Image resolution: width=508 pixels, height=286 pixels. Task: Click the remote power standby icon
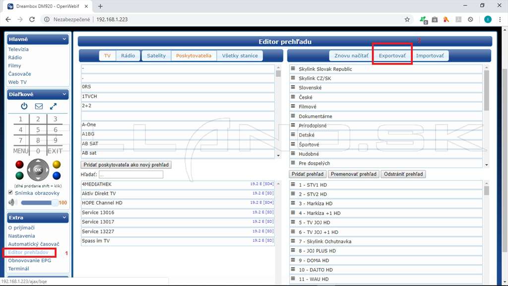click(24, 106)
